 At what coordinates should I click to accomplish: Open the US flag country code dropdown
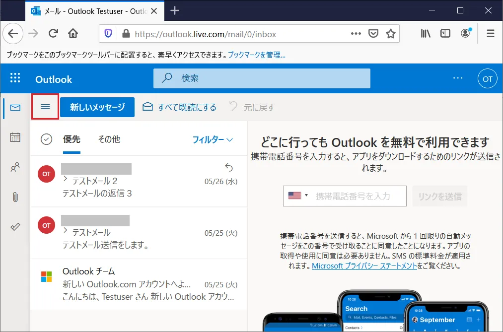(298, 196)
